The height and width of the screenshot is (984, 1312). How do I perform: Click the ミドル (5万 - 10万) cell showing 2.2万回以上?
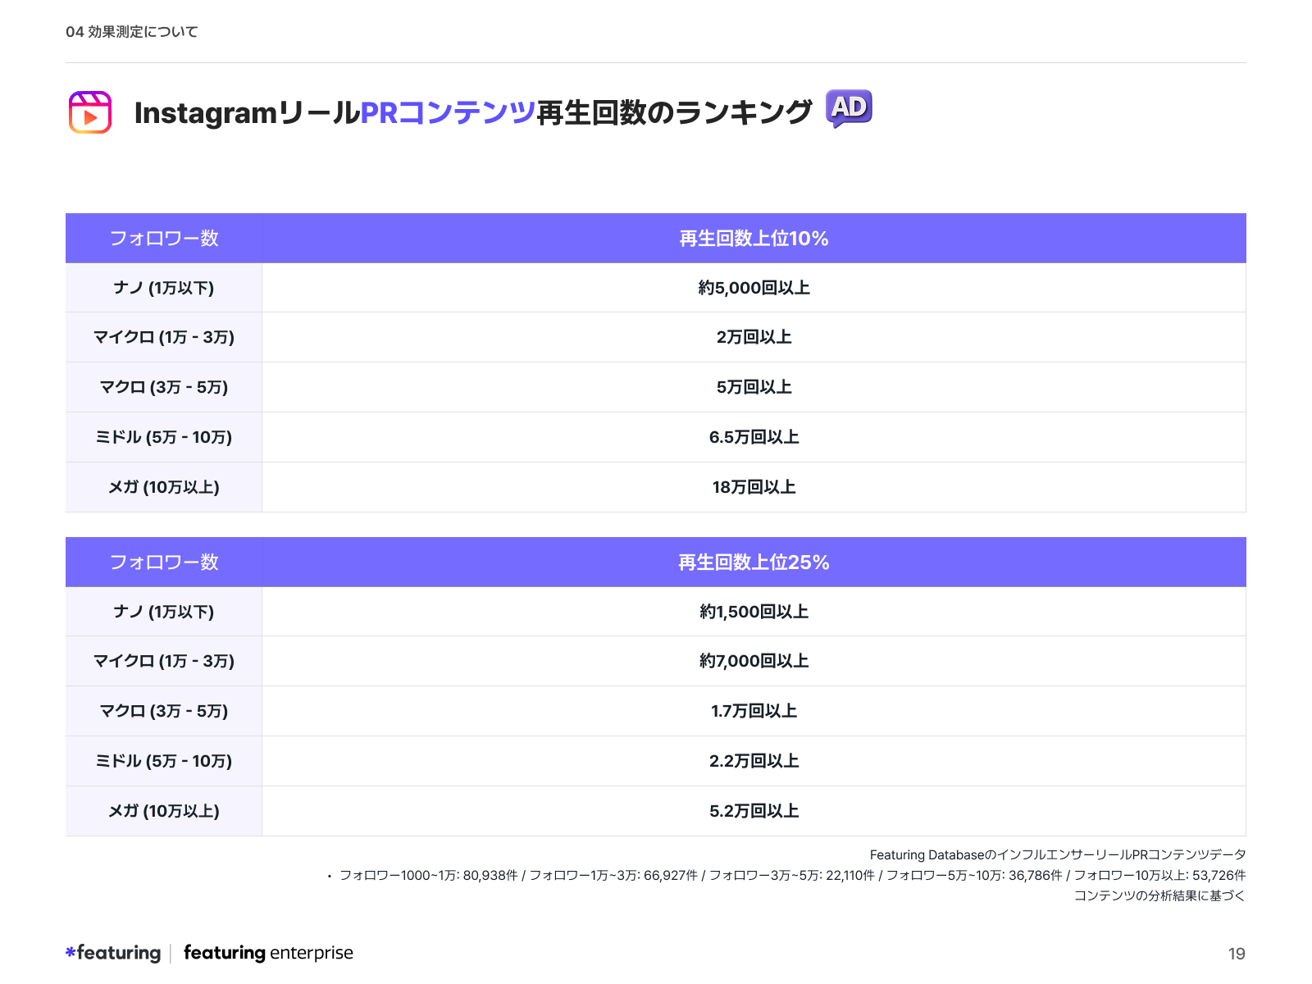click(x=753, y=761)
